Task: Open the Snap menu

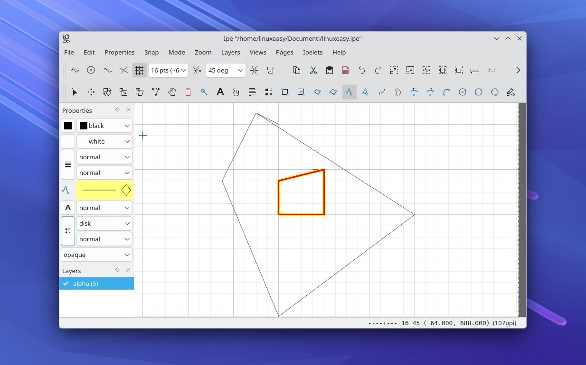Action: coord(151,52)
